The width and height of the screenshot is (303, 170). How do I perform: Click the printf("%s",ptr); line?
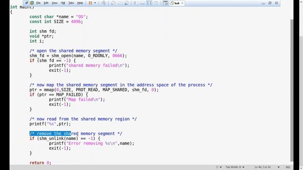coord(50,124)
